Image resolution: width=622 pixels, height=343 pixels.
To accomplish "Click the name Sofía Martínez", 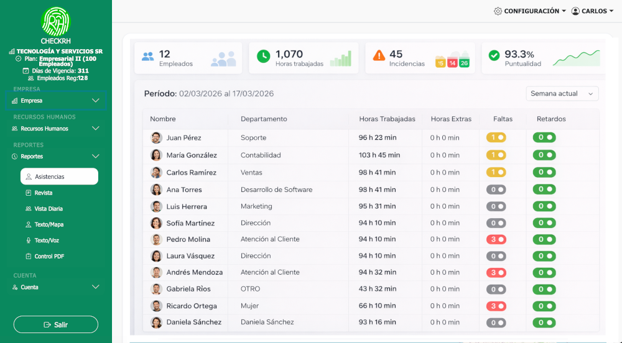I will pos(190,223).
